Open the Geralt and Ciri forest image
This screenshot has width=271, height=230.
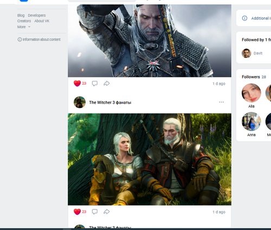pos(150,159)
